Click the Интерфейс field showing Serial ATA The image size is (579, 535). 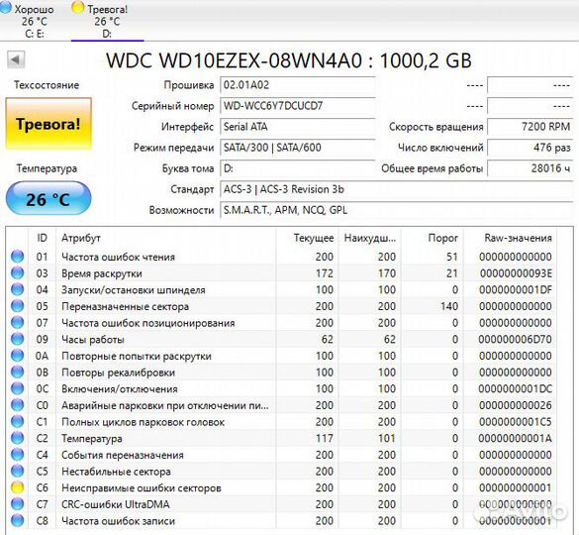point(298,127)
